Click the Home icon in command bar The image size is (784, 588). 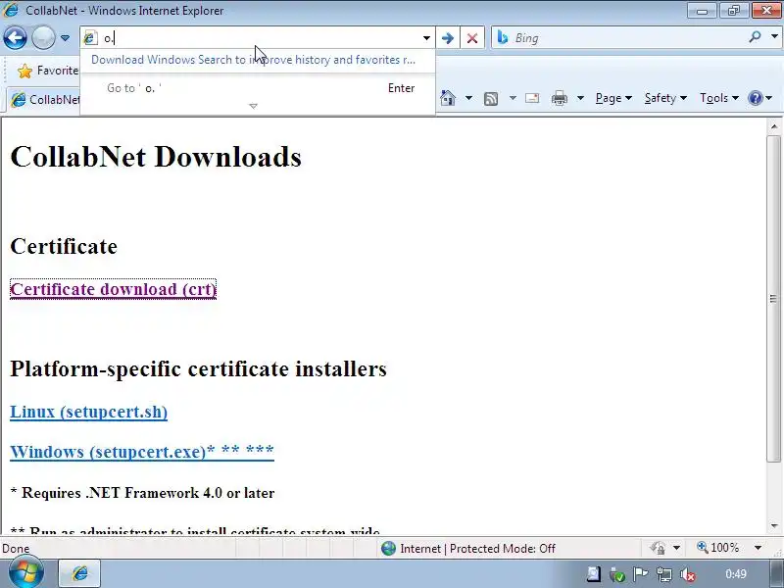point(448,97)
